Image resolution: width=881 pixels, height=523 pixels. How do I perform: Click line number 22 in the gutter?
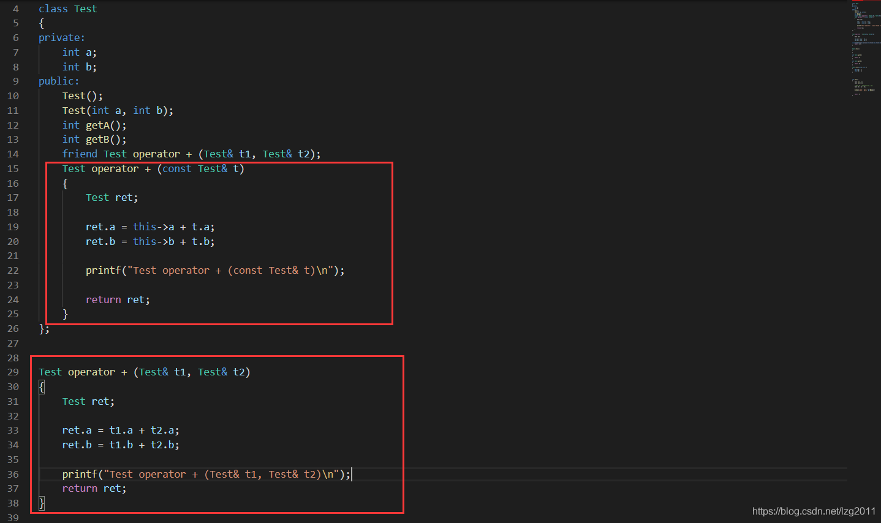click(13, 271)
